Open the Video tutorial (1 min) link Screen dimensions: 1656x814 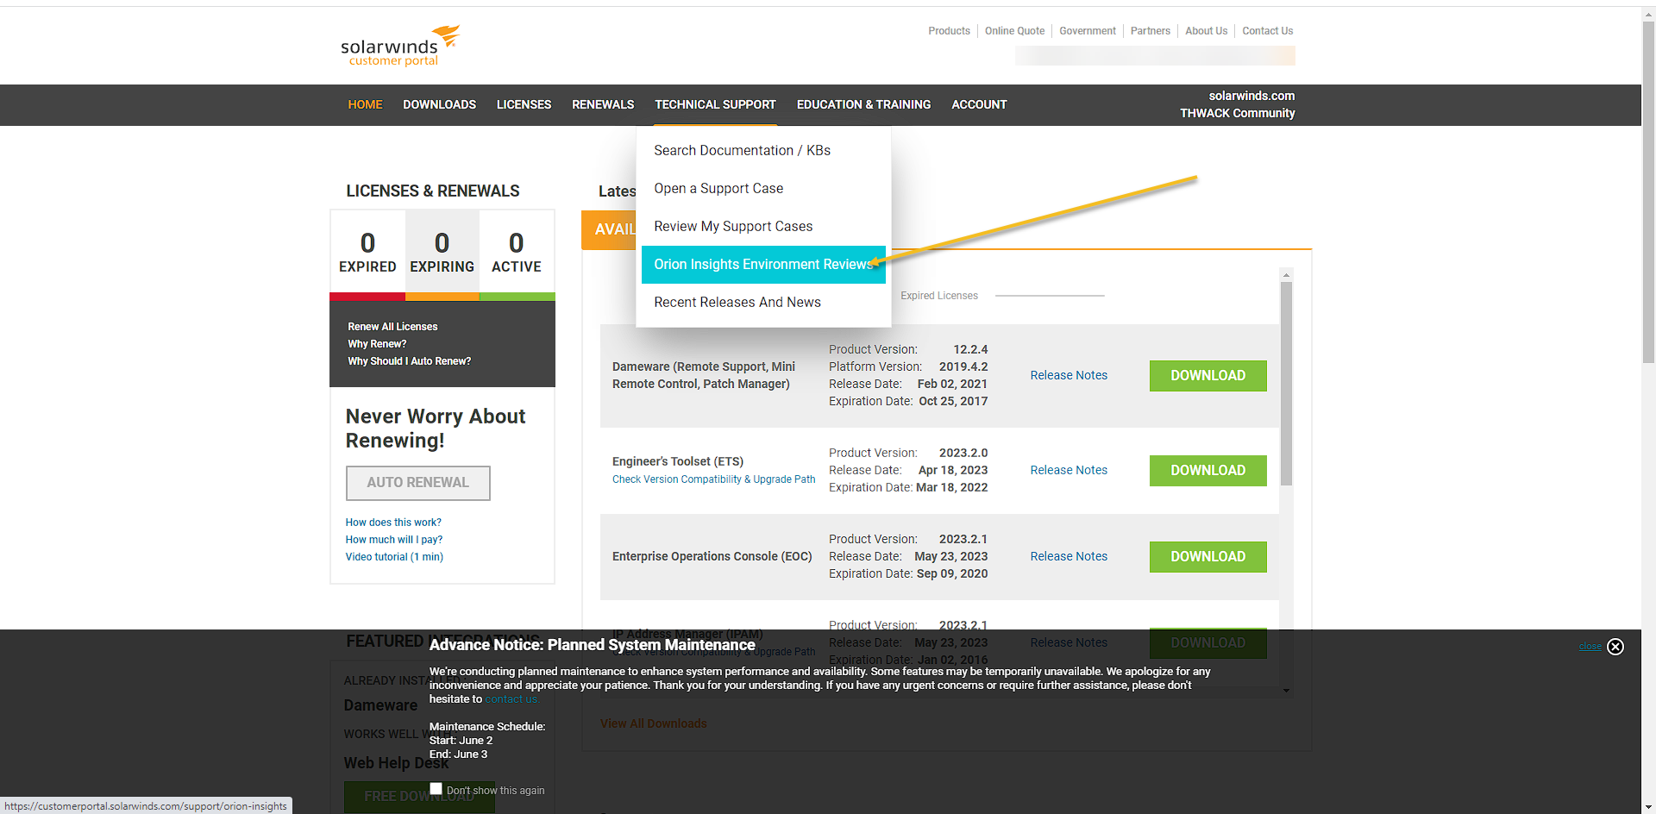coord(394,557)
